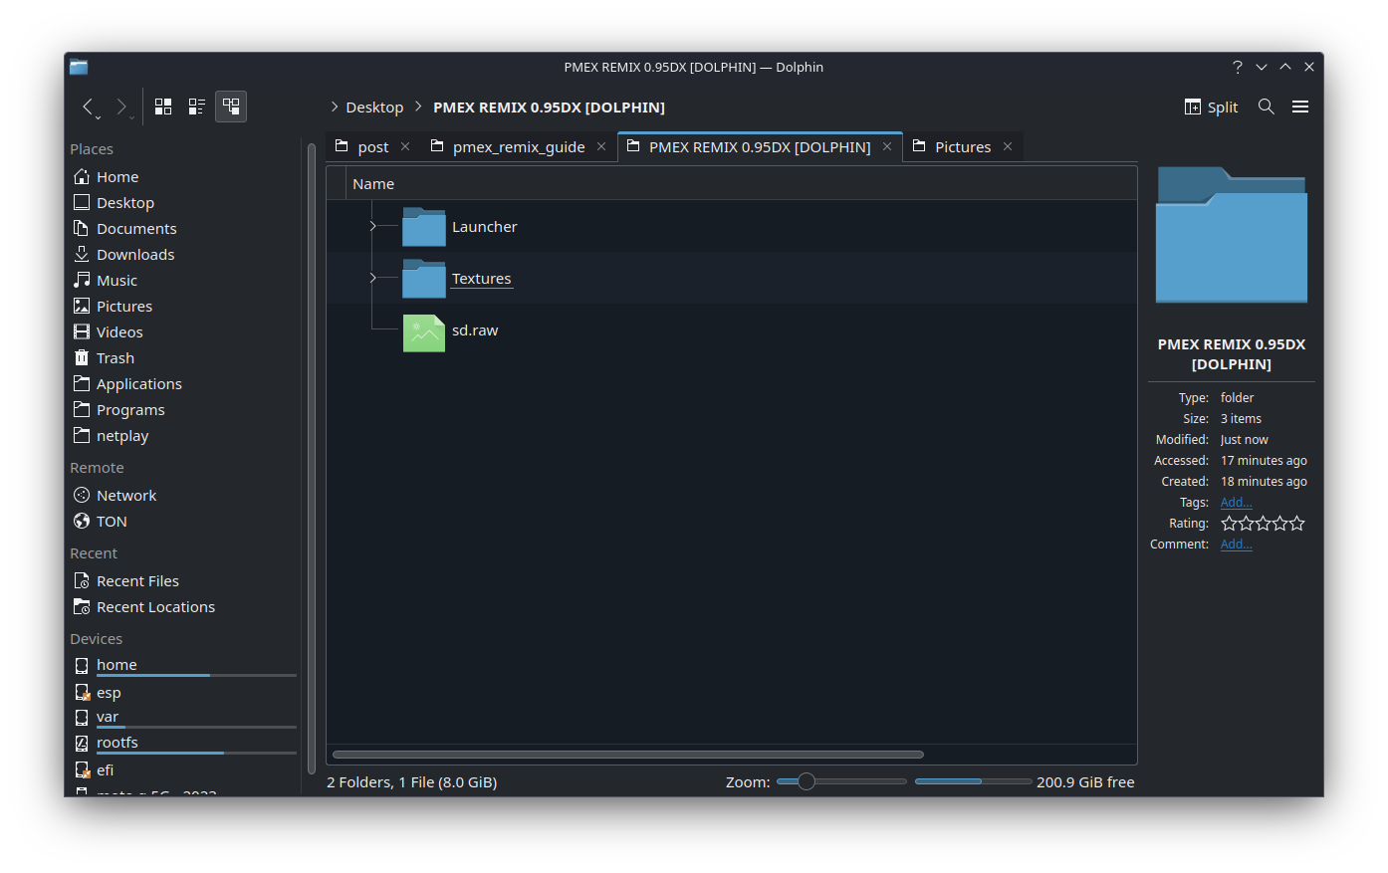This screenshot has height=873, width=1388.
Task: Click the Textures folder name
Action: tap(481, 279)
